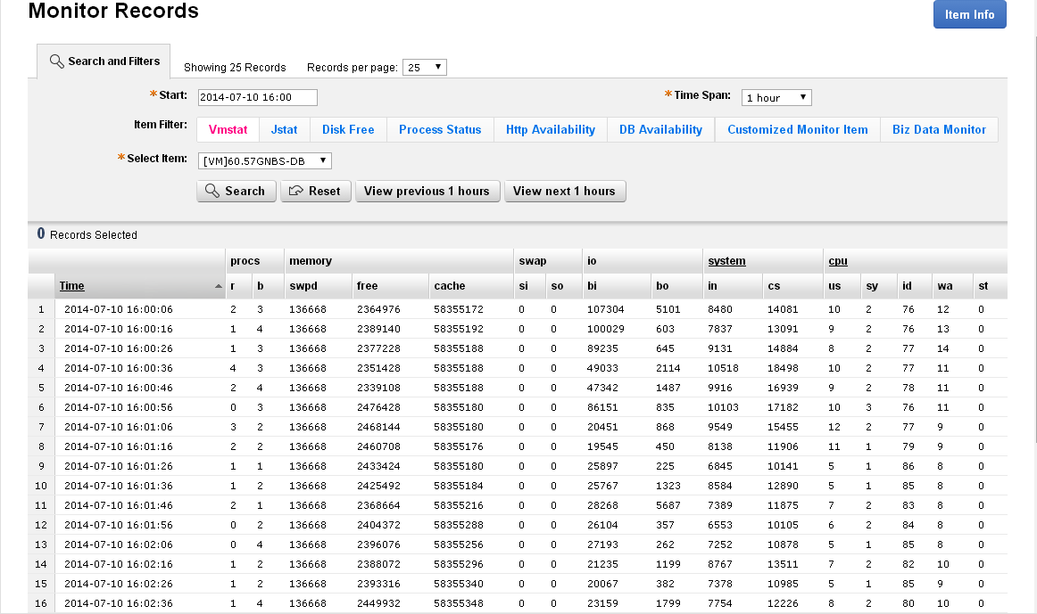Click View previous 1 hours button
Viewport: 1037px width, 614px height.
coord(427,191)
